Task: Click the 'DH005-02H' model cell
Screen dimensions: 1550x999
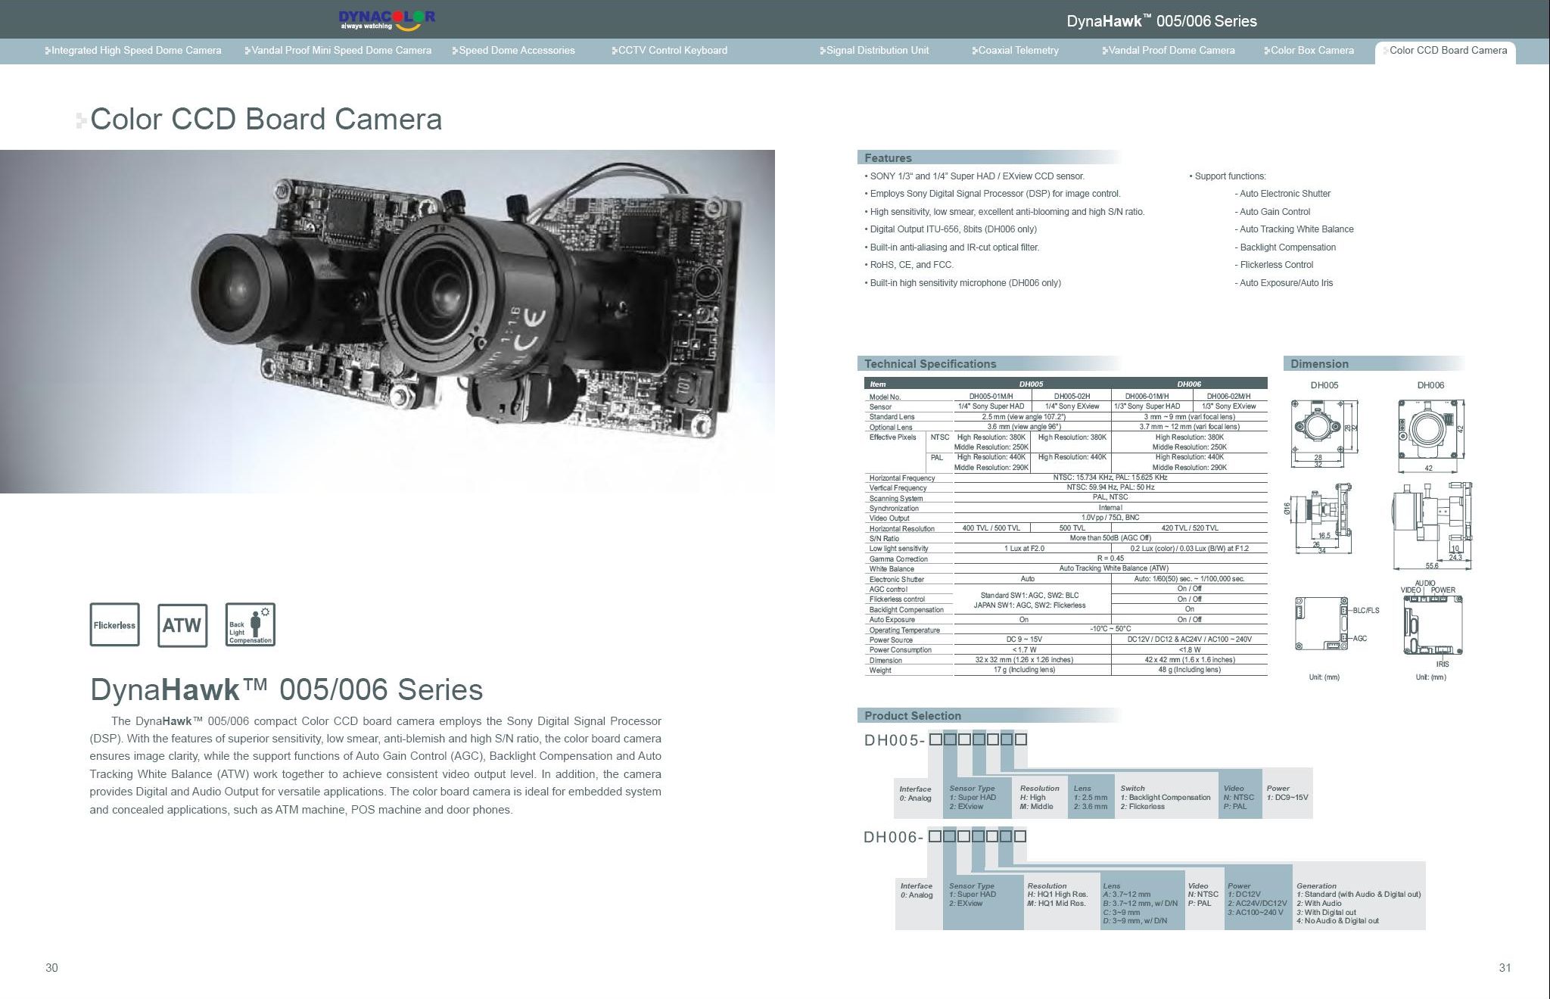Action: pos(1072,396)
